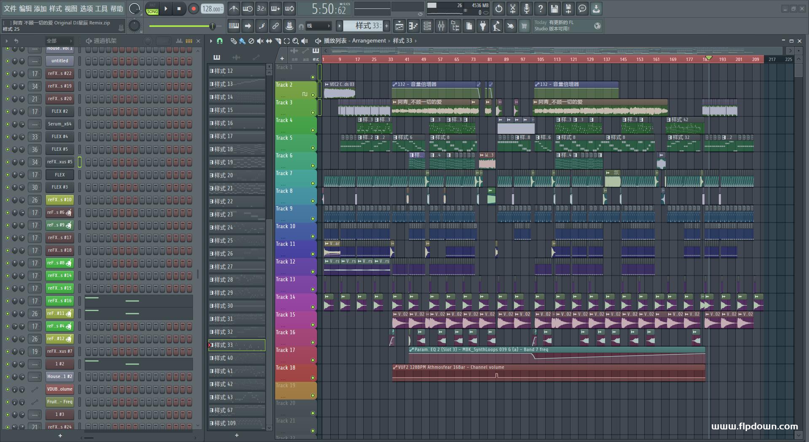Open the help question mark icon
The height and width of the screenshot is (442, 809).
tap(541, 8)
